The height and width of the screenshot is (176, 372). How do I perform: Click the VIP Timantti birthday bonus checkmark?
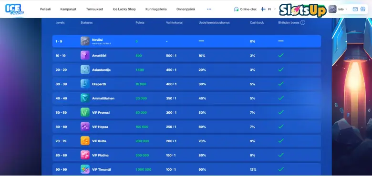pyautogui.click(x=281, y=169)
